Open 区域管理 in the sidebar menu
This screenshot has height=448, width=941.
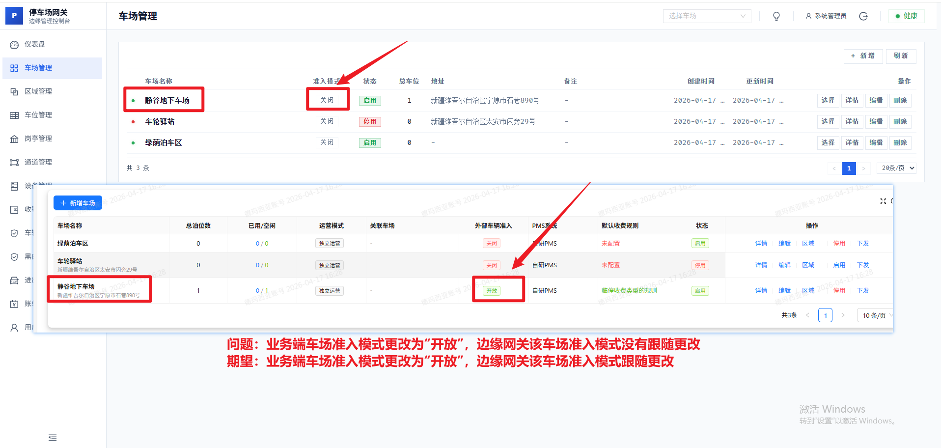click(x=38, y=91)
